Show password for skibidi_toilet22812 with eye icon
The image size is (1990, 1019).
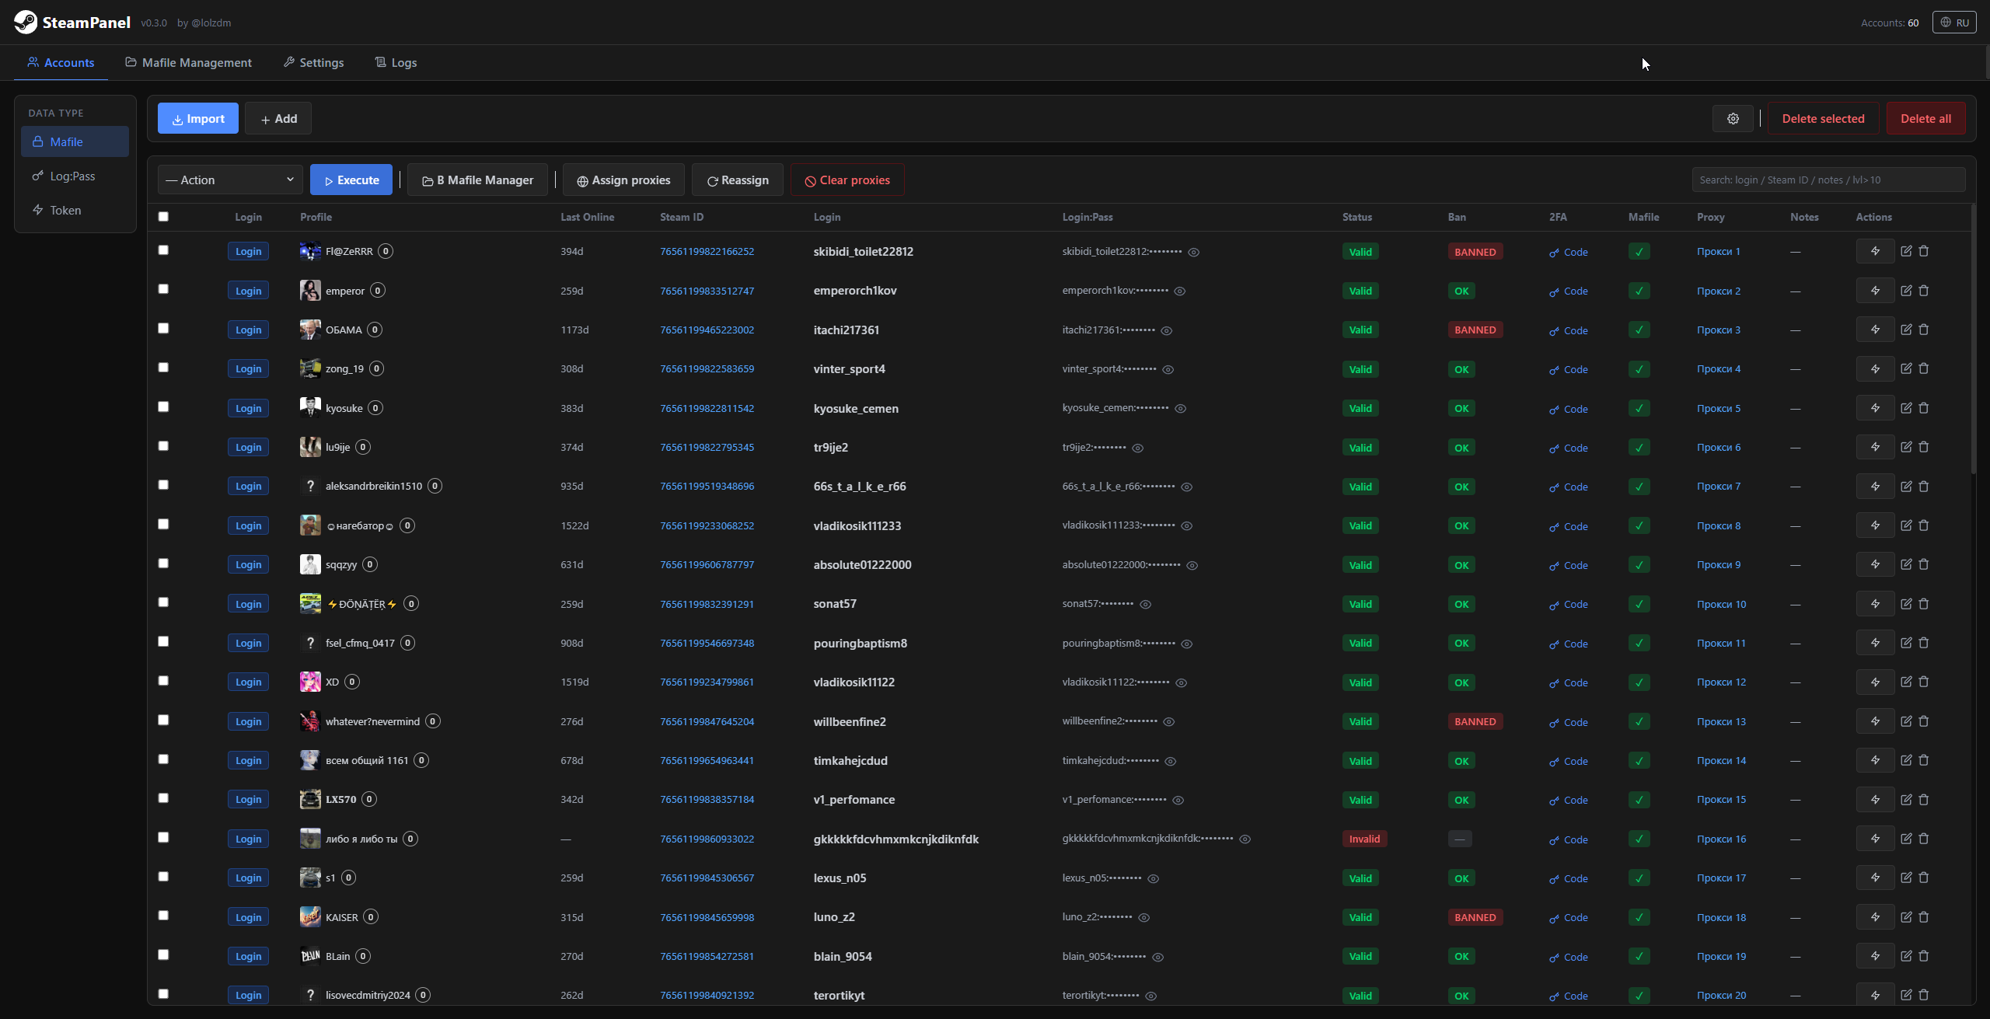click(x=1194, y=252)
